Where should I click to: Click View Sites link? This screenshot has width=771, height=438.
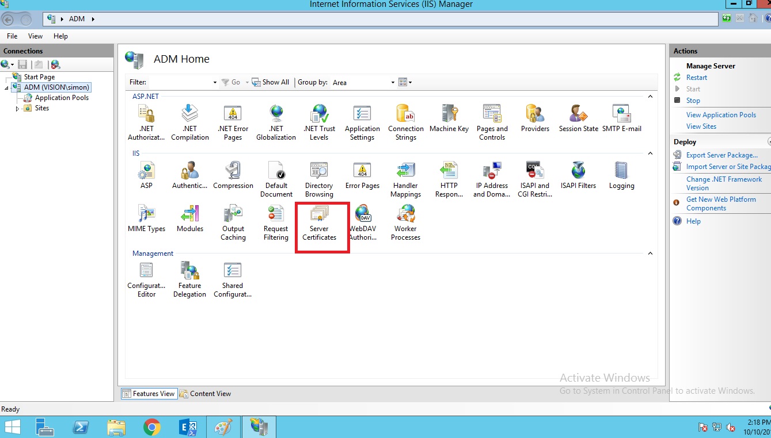click(x=701, y=126)
